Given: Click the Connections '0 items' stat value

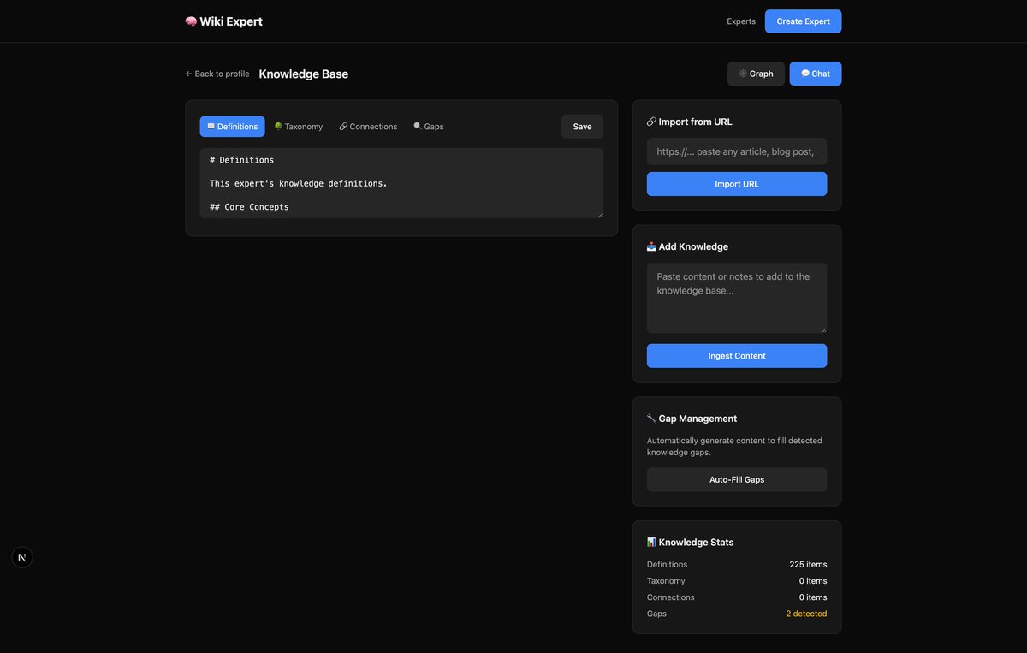Looking at the screenshot, I should tap(813, 597).
